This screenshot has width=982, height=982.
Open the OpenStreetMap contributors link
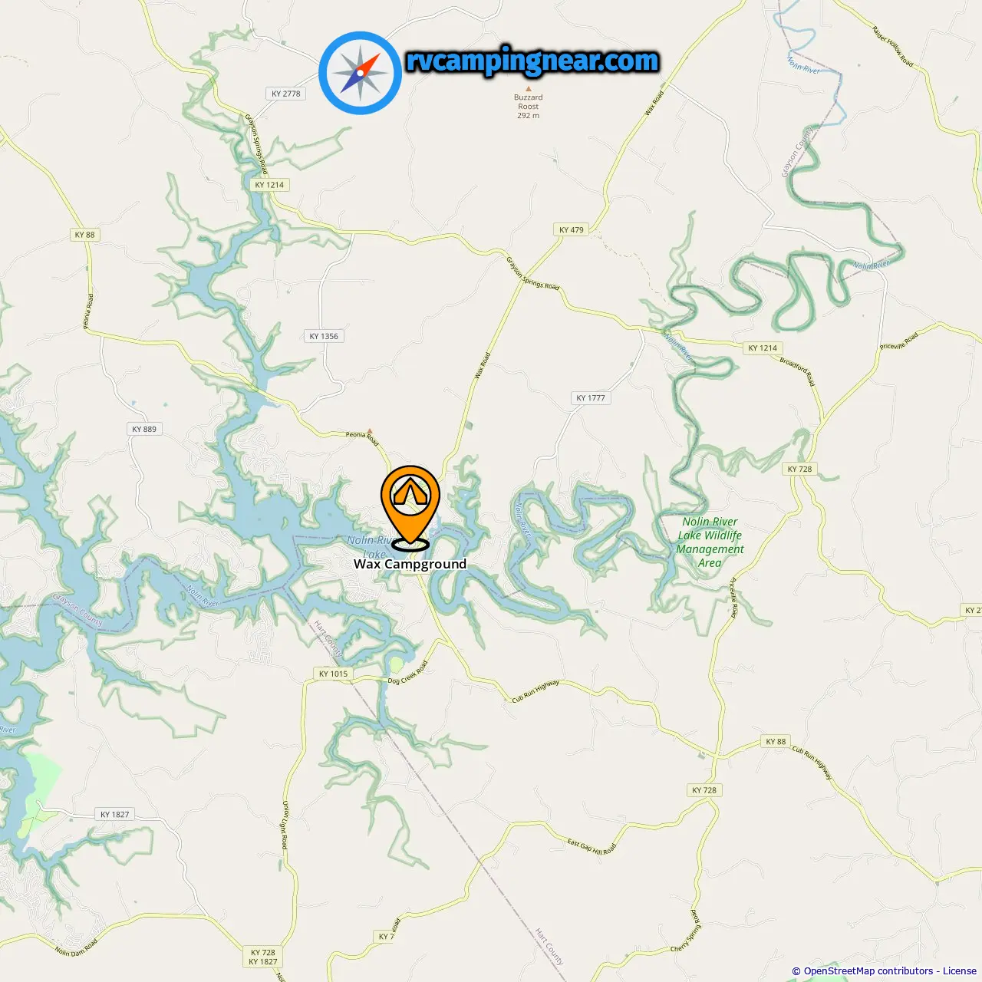868,970
